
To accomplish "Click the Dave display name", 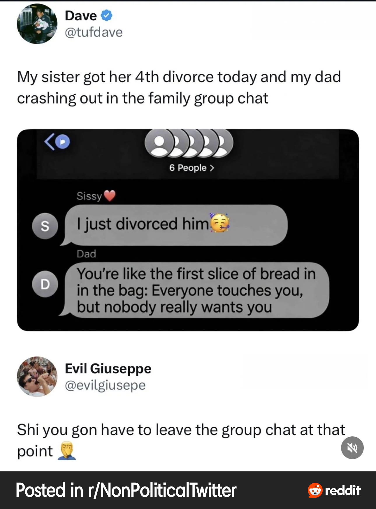I will point(81,16).
